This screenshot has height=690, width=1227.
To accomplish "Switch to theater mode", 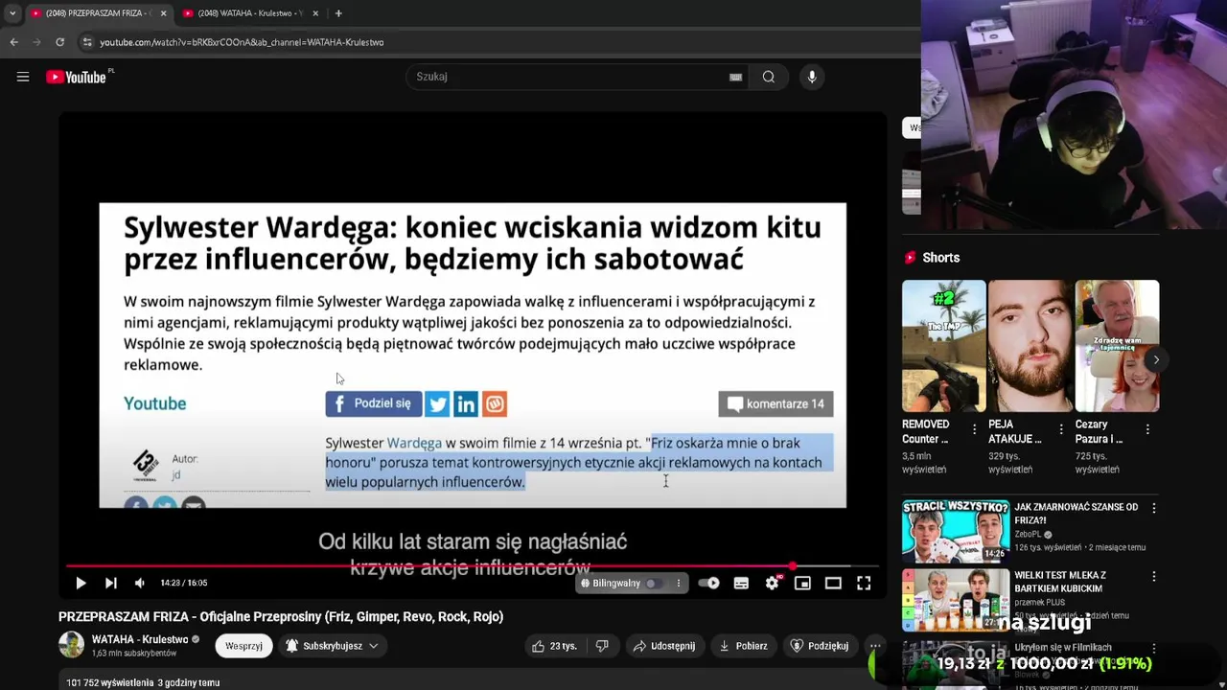I will [833, 583].
